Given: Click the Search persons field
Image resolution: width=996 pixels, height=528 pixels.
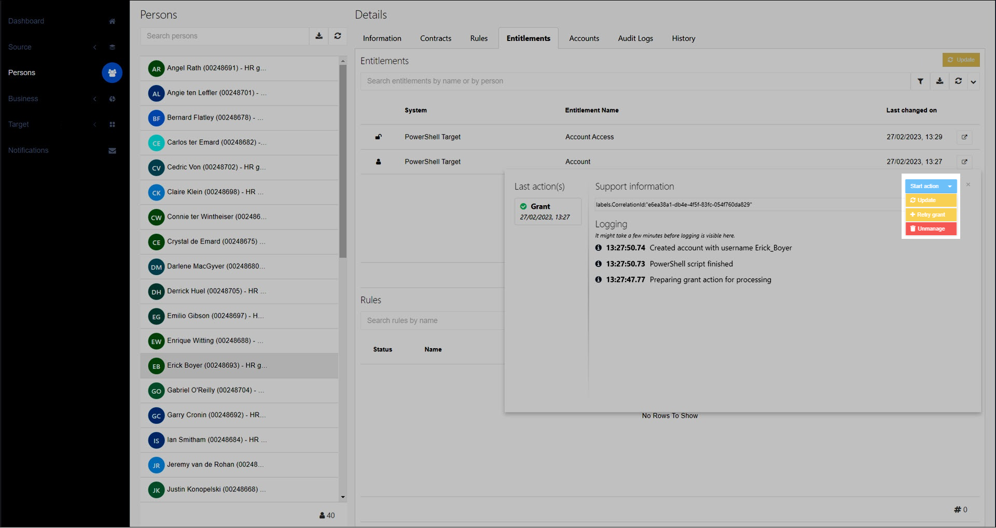Looking at the screenshot, I should pyautogui.click(x=225, y=36).
